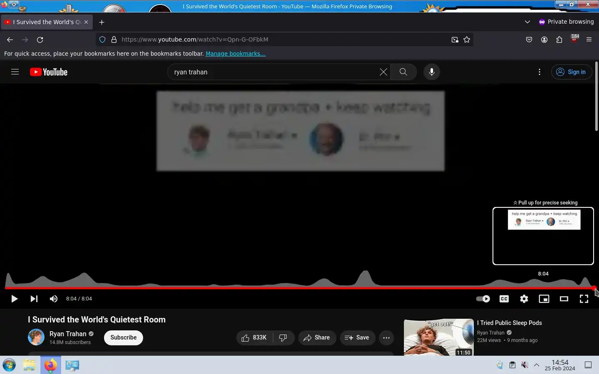This screenshot has width=599, height=374.
Task: Subscribe to Ryan Trahan
Action: click(x=124, y=337)
